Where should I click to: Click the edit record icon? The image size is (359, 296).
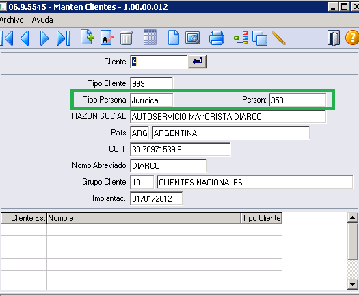tap(107, 38)
